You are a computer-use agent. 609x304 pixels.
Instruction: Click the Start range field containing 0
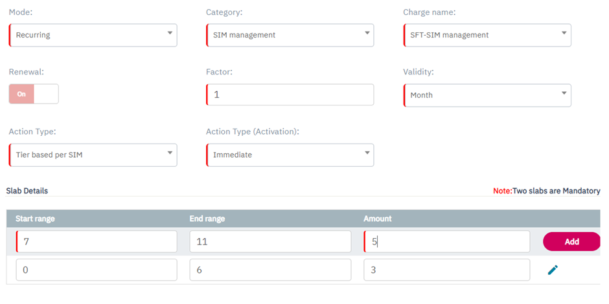pyautogui.click(x=97, y=270)
